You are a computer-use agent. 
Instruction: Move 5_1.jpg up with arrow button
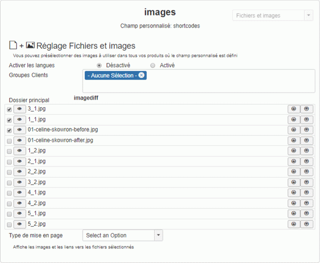tap(306, 214)
